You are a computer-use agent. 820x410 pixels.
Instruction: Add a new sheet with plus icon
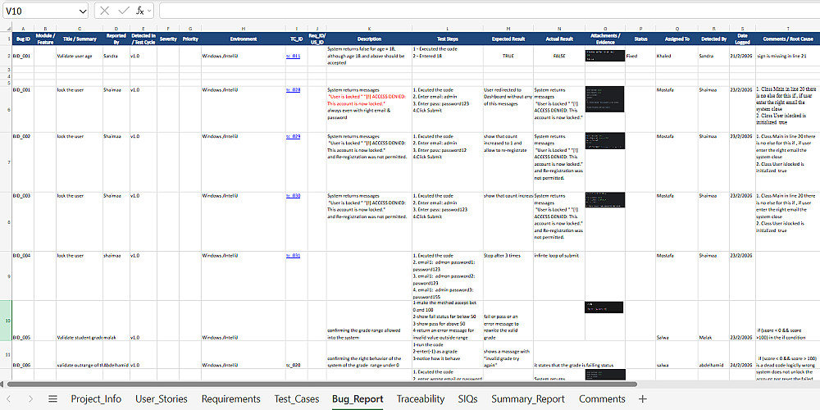pos(643,399)
